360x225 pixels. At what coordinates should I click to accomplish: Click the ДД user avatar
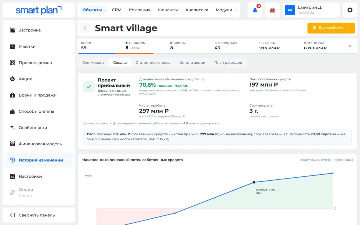tap(290, 10)
